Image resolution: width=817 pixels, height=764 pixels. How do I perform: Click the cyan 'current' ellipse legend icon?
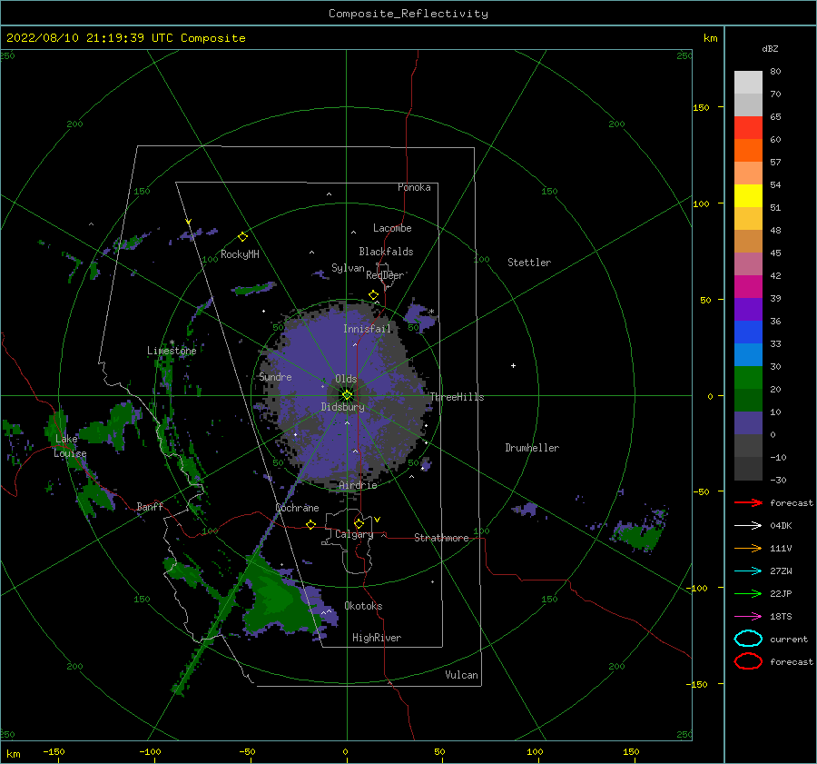pos(748,639)
